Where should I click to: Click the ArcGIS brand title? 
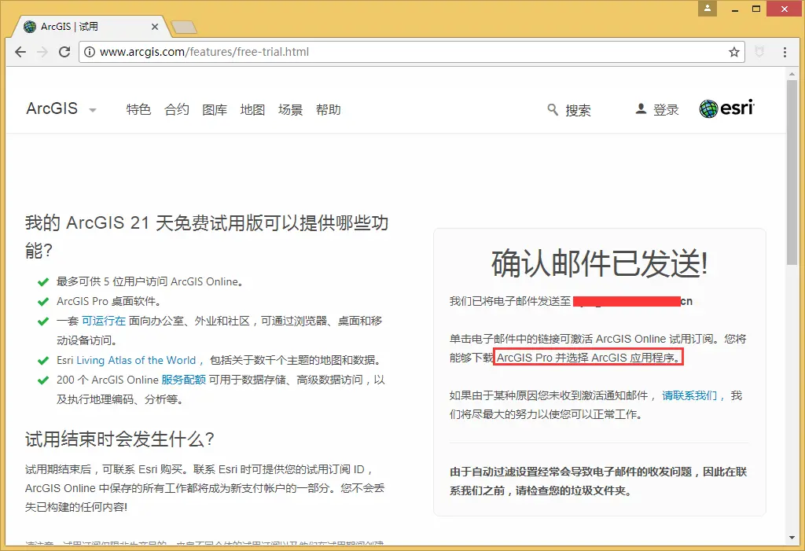pyautogui.click(x=52, y=108)
